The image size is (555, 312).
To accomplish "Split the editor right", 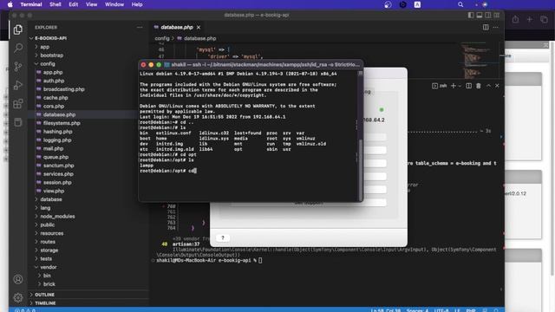I will tap(486, 27).
